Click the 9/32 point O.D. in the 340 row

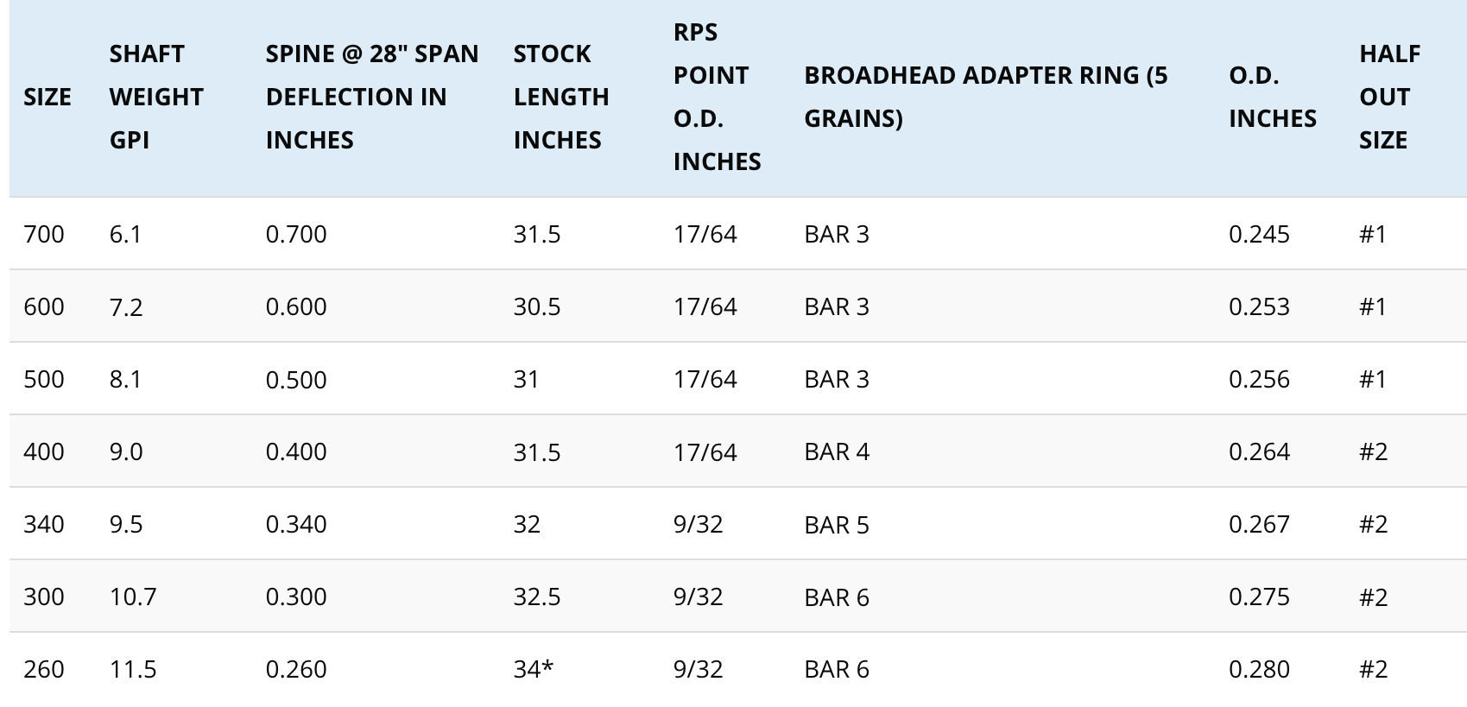(x=698, y=524)
